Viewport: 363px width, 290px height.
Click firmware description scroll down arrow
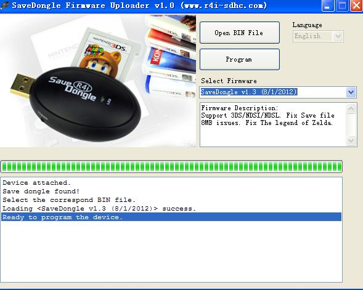click(351, 140)
